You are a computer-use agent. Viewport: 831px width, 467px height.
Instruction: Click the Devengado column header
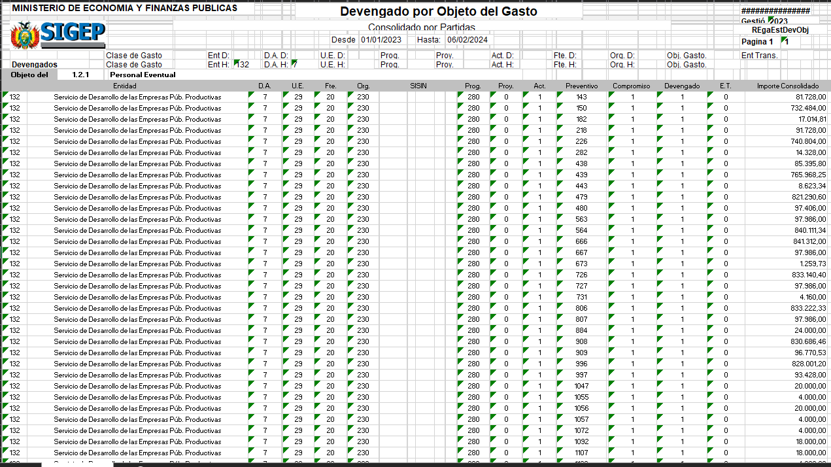[682, 86]
